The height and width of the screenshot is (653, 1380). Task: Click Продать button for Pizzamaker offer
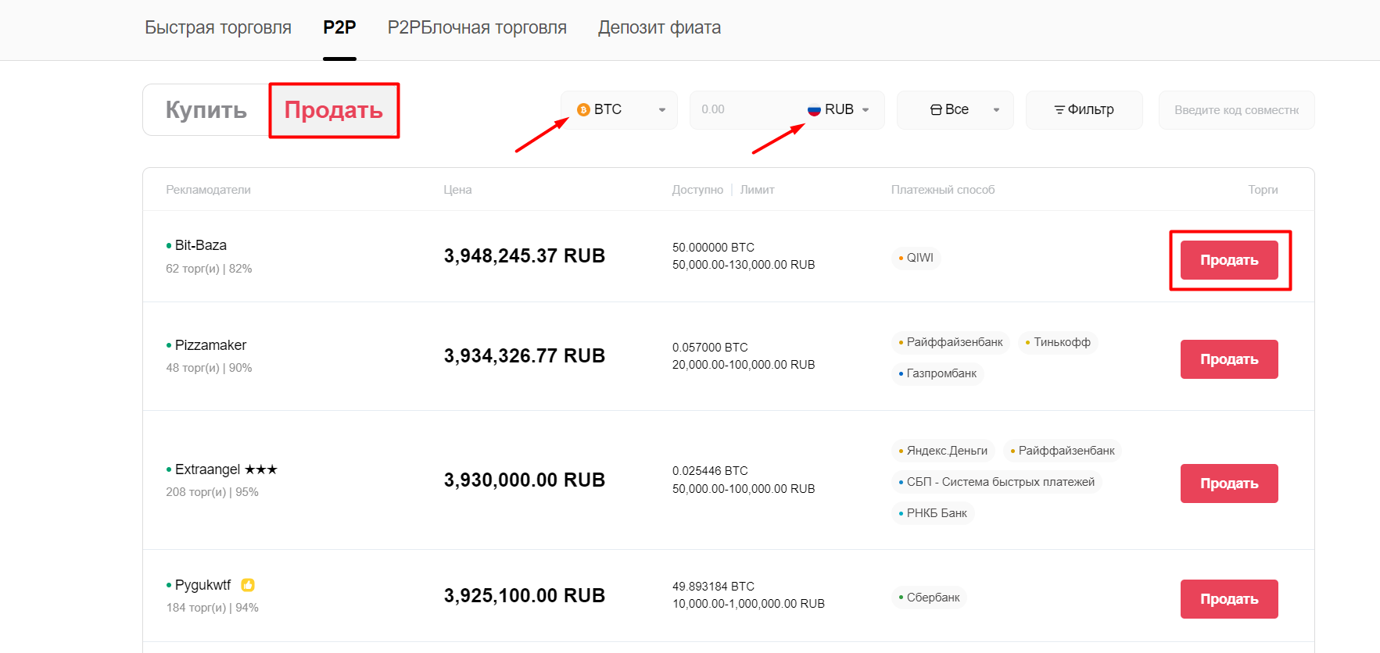click(x=1229, y=359)
